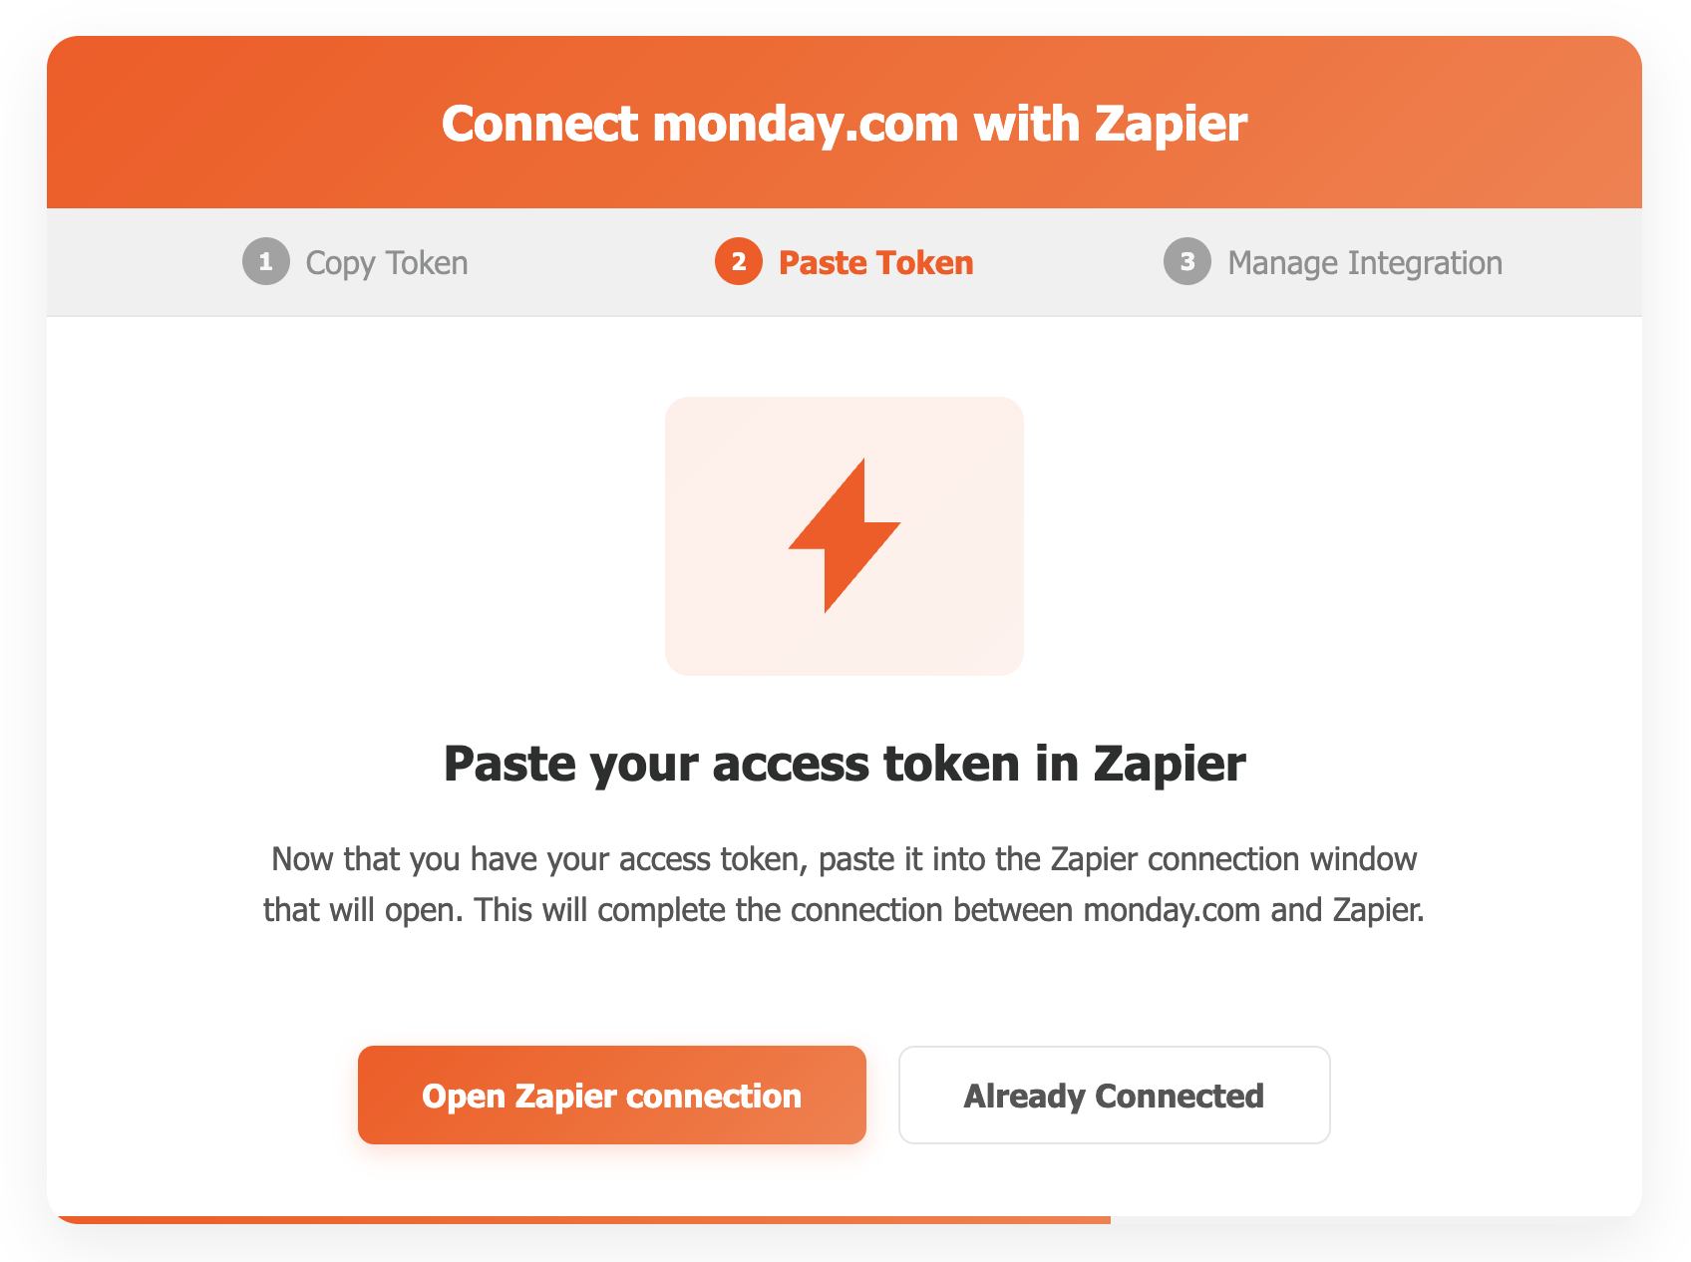Confirm with the Already Connected button
Viewport: 1691px width, 1262px height.
[1114, 1095]
